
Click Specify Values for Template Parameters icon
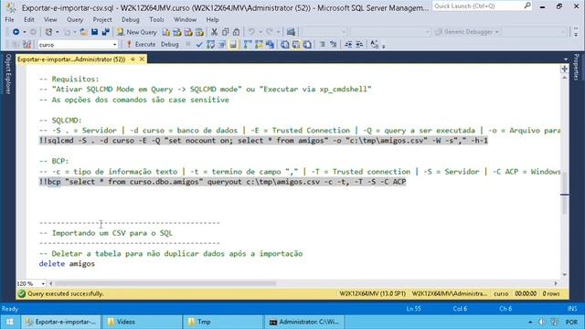[x=374, y=45]
